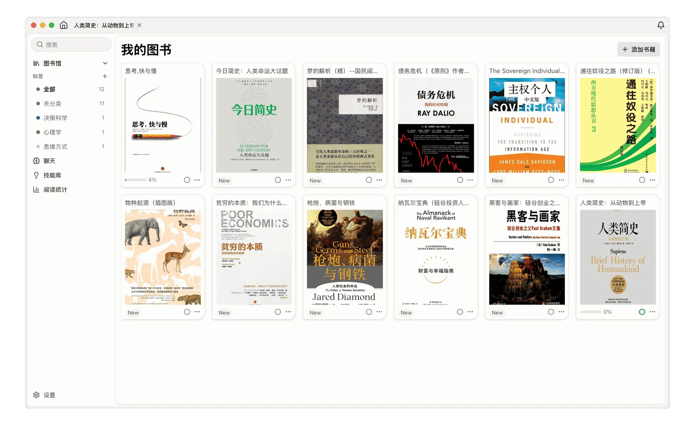The width and height of the screenshot is (695, 442).
Task: Click the Add book (添加书籍) button
Action: click(x=638, y=49)
